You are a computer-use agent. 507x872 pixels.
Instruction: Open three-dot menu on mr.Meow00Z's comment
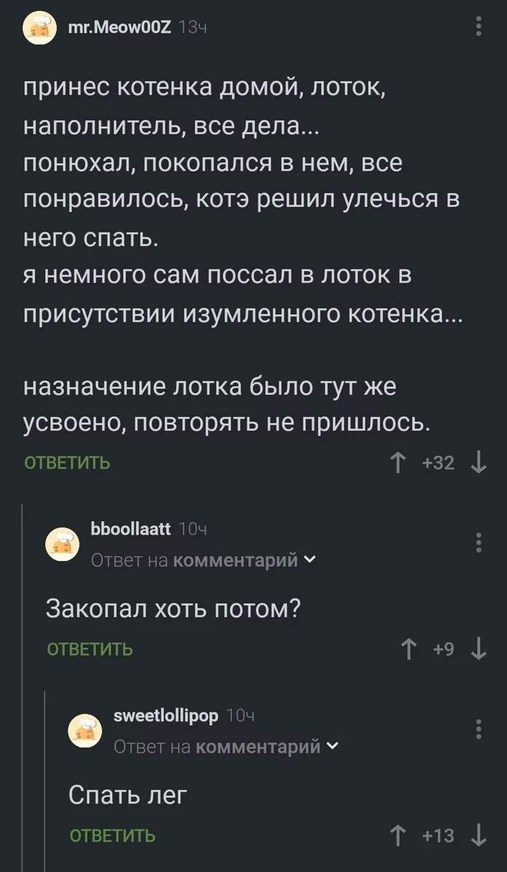point(479,28)
